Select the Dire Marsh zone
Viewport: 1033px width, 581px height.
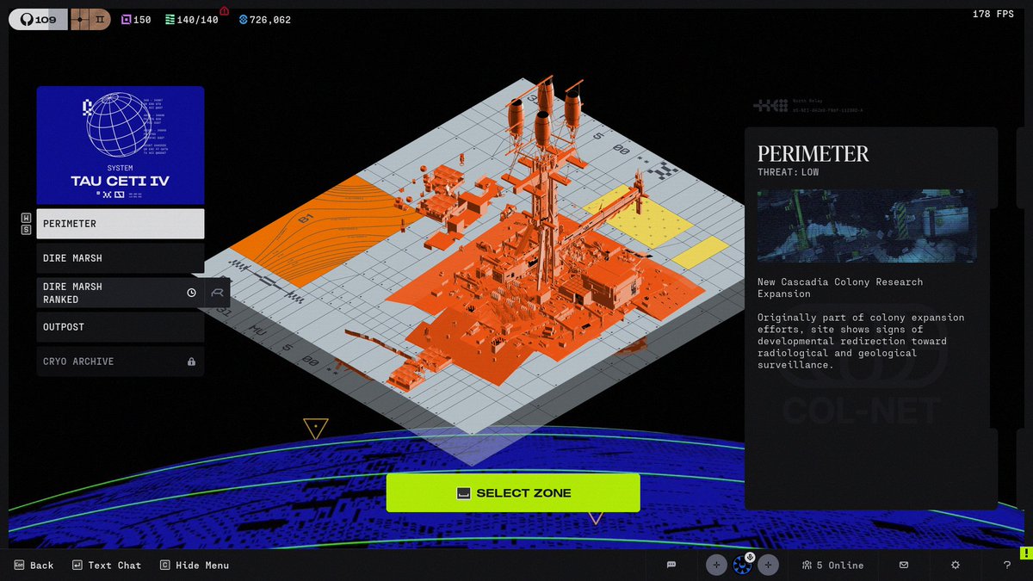pyautogui.click(x=121, y=258)
